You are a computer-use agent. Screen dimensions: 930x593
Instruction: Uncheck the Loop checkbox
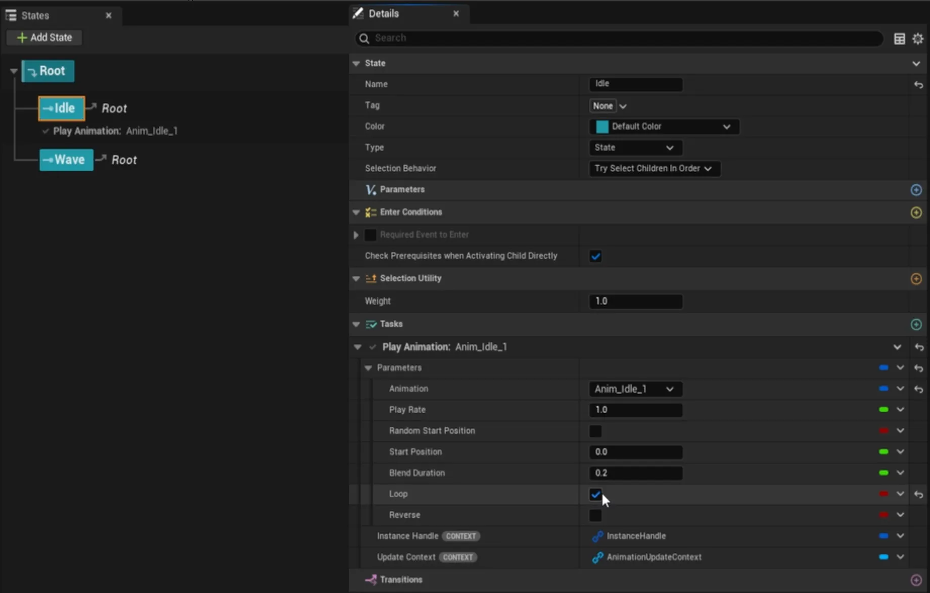595,495
